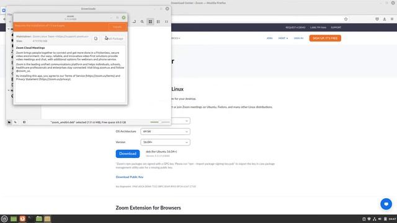Switch Downloads window to list view
The height and width of the screenshot is (223, 397).
click(159, 22)
